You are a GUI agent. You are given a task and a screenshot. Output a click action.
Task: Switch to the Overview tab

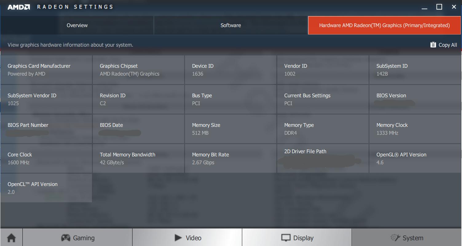point(77,25)
